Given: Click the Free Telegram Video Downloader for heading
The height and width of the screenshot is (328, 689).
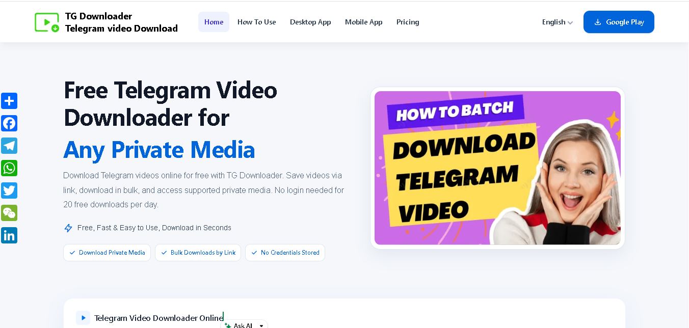Looking at the screenshot, I should [170, 104].
